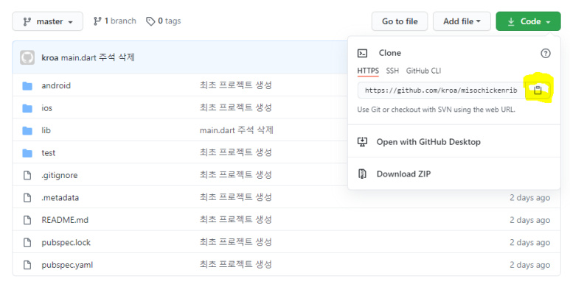This screenshot has height=284, width=570.
Task: Open the master branch dropdown
Action: click(48, 21)
